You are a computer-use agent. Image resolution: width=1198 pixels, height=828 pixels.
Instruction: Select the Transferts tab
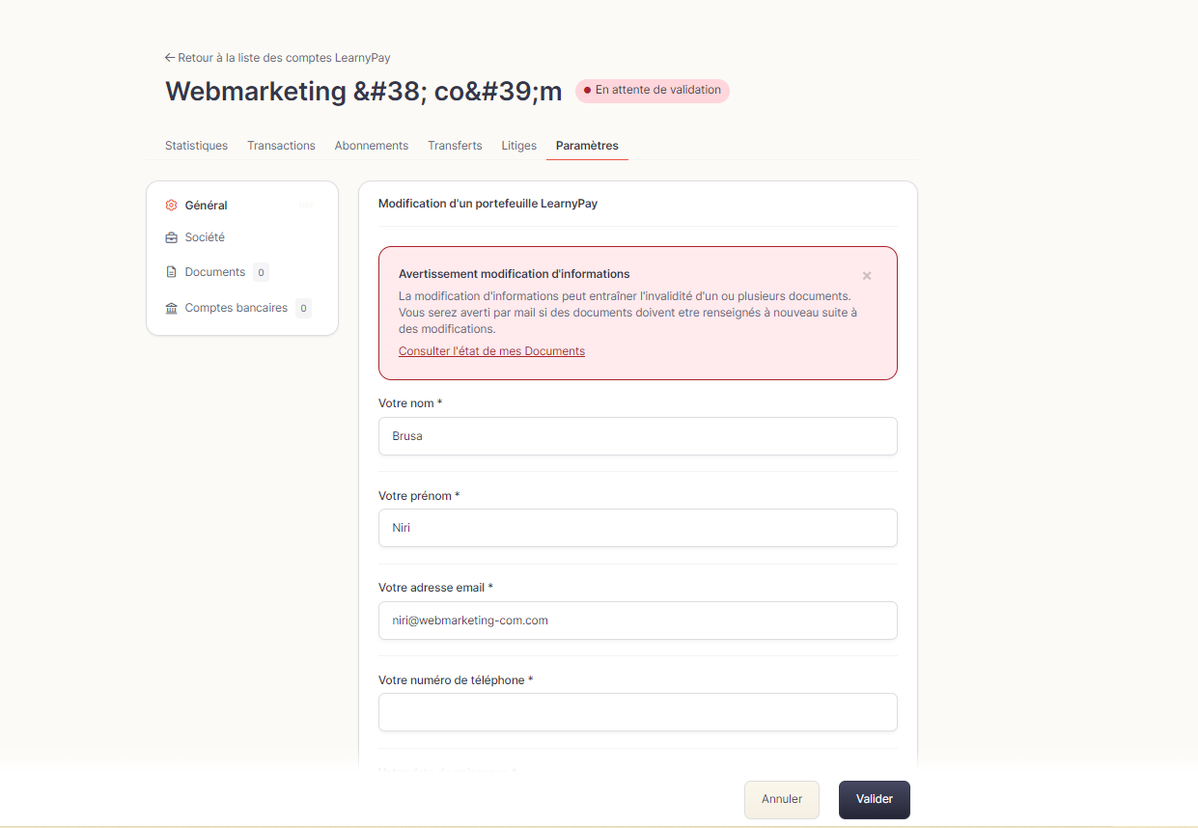click(x=455, y=146)
